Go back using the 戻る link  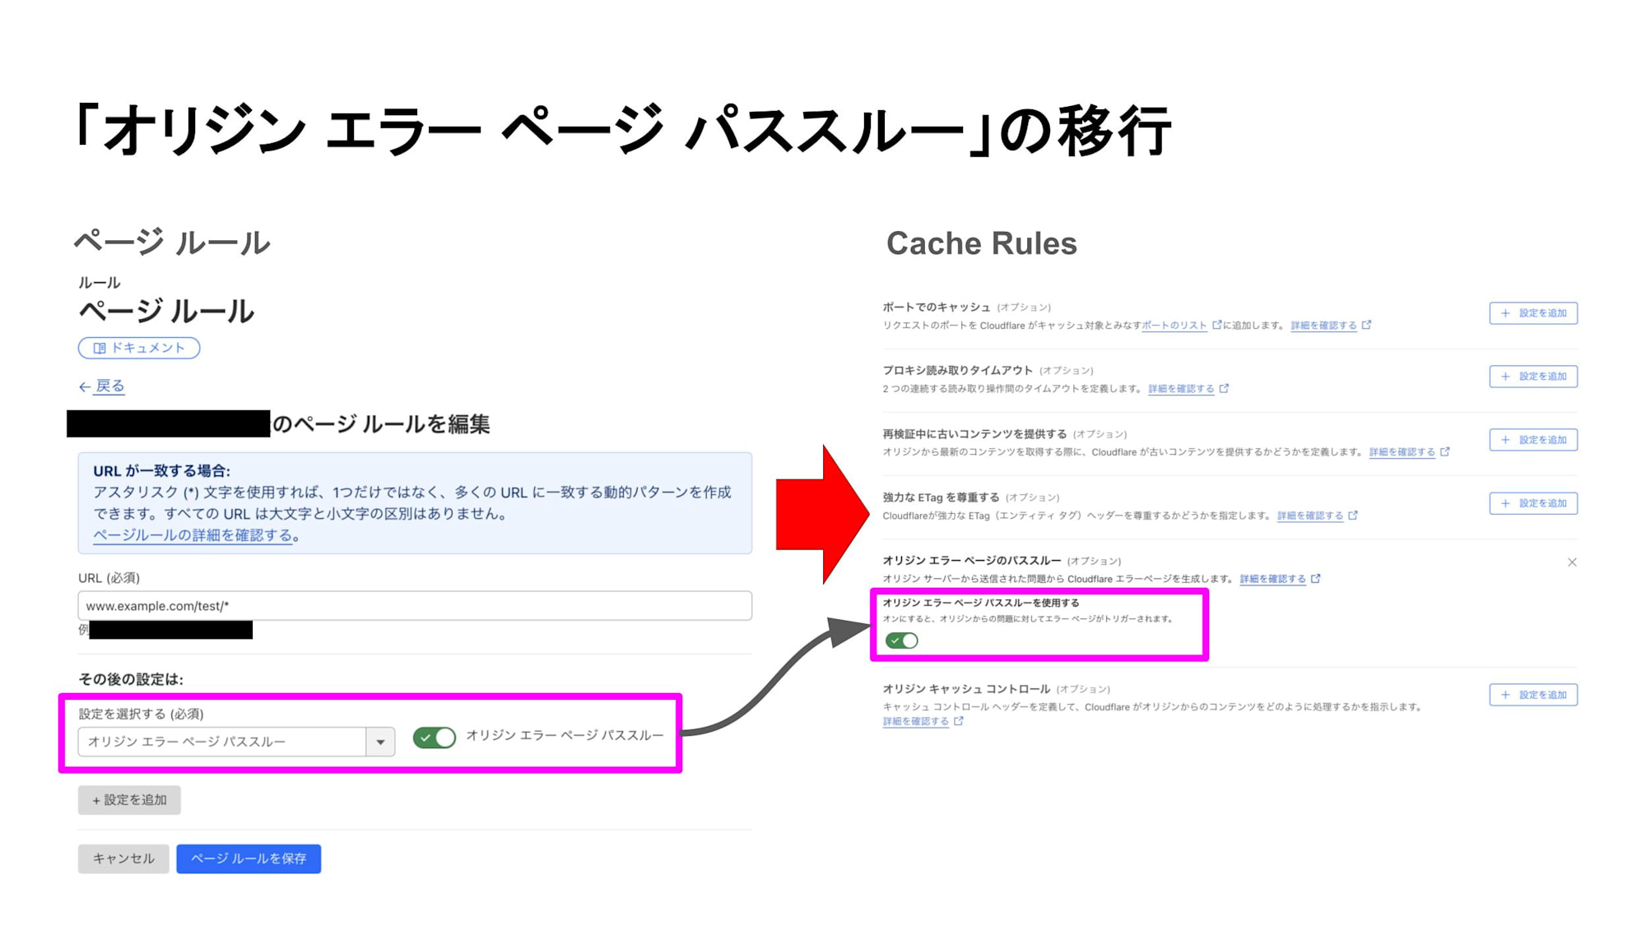[x=109, y=386]
